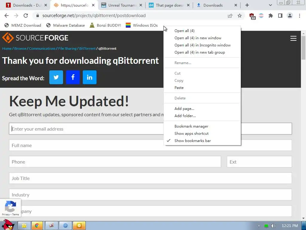Click the lock icon in address bar
This screenshot has width=306, height=230.
tap(38, 16)
